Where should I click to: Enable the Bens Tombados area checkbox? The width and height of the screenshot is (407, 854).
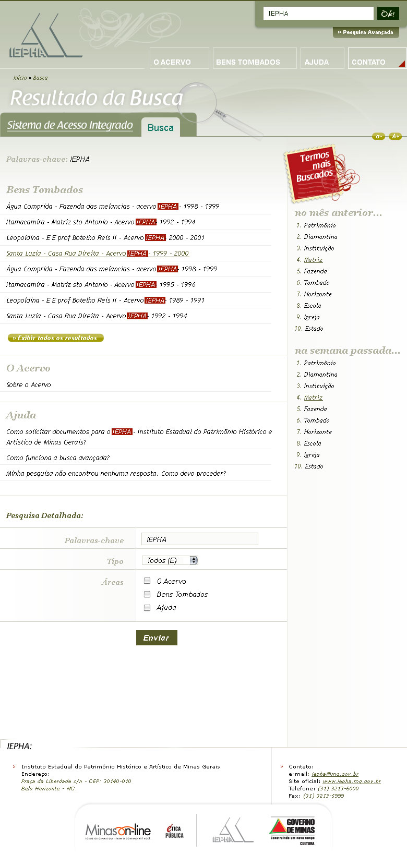point(147,594)
